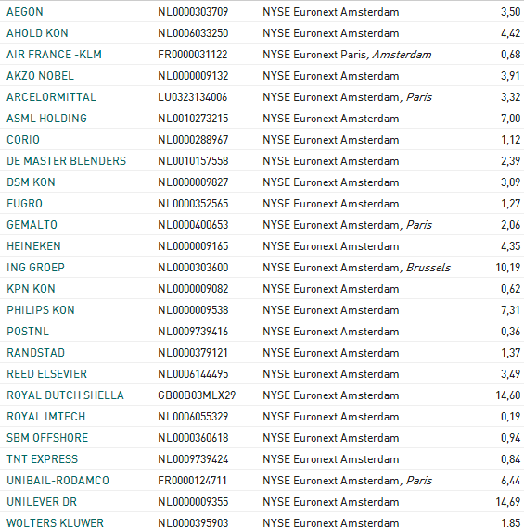Screen dimensions: 524x527
Task: Open the UNILEVER DR link
Action: point(42,501)
